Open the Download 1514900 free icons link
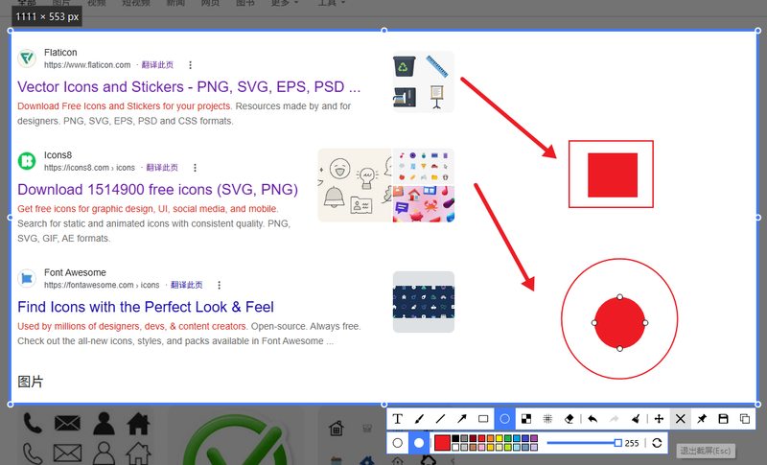 [157, 189]
